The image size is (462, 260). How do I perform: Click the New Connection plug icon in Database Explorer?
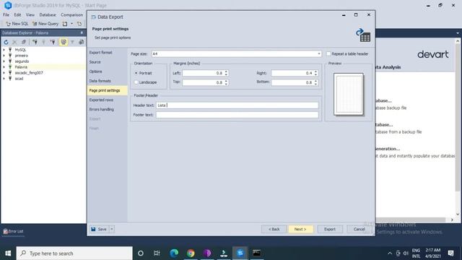point(35,42)
